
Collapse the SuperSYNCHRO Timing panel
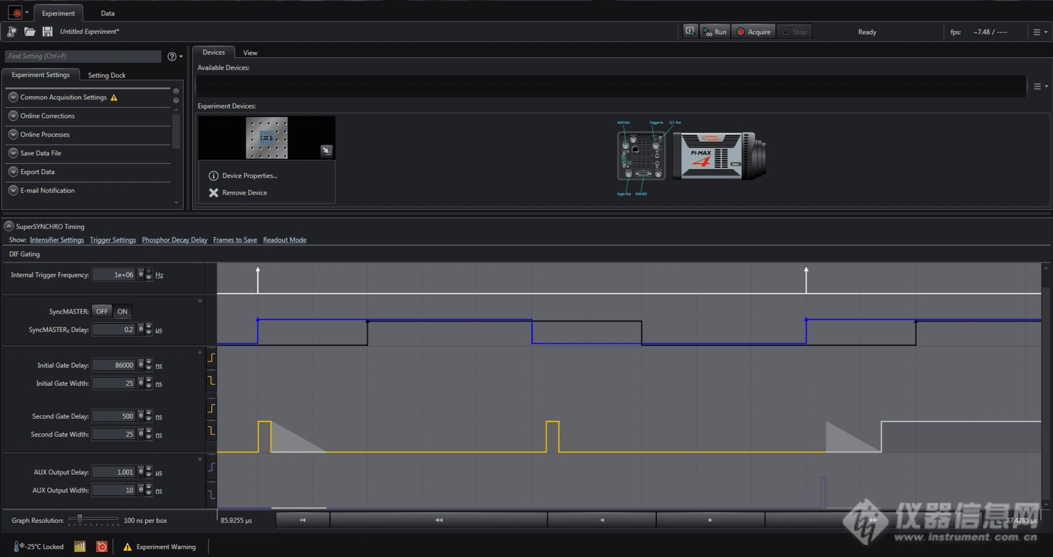[9, 226]
